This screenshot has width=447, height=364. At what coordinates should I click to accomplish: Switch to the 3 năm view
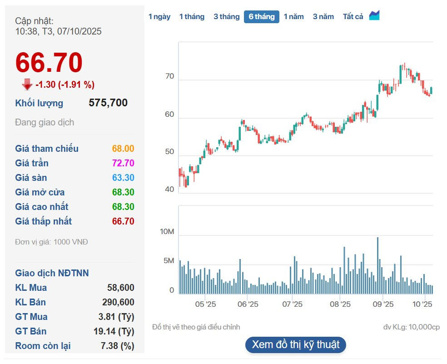pos(323,17)
